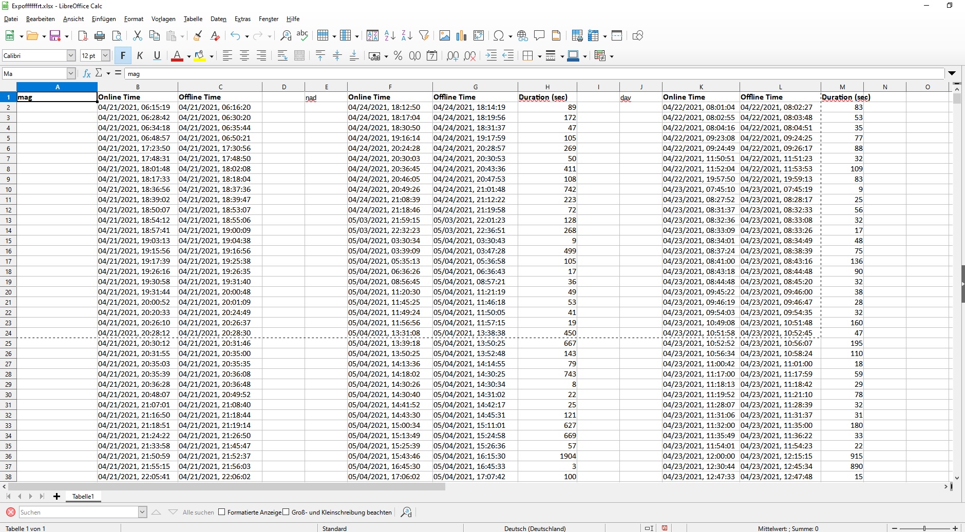The height and width of the screenshot is (532, 965).
Task: Enable Formatierte Anzeige checkbox
Action: pyautogui.click(x=222, y=512)
